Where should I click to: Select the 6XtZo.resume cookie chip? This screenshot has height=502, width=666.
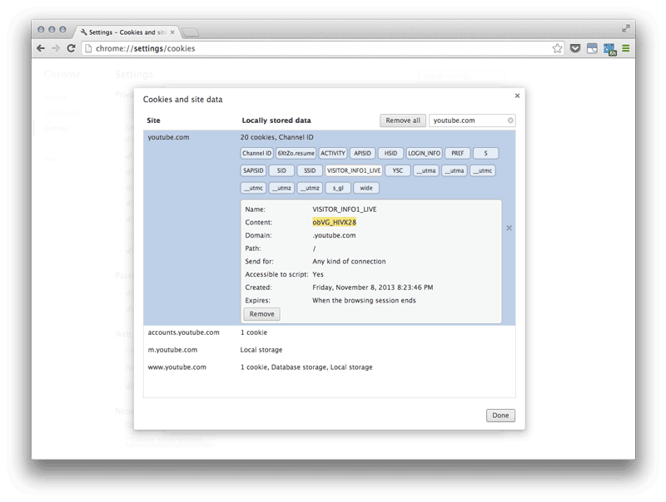click(x=296, y=153)
